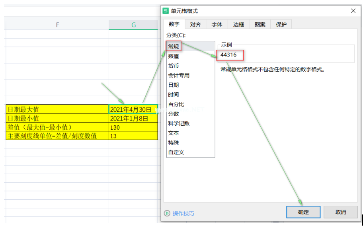Select column G header
Image resolution: width=363 pixels, height=226 pixels.
(x=133, y=25)
